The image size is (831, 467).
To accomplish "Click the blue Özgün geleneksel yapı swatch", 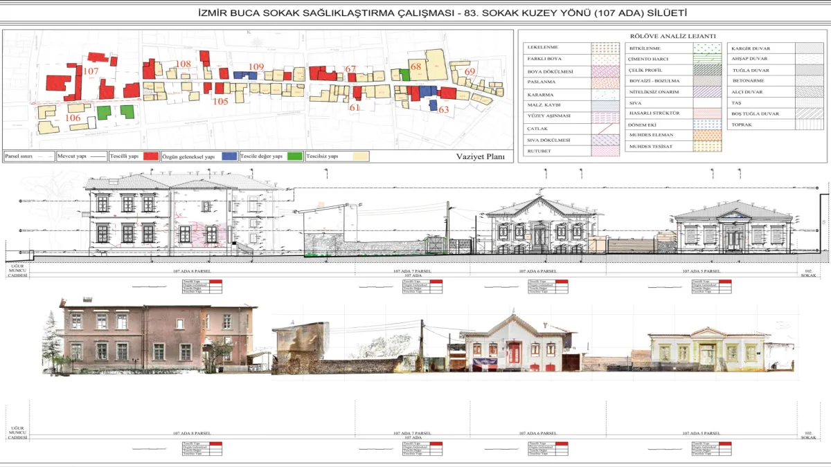I will coord(229,156).
